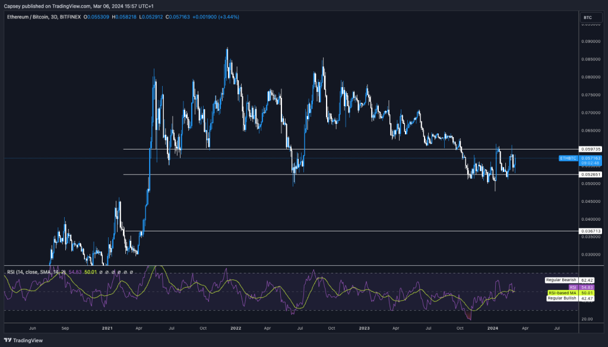Click the 2021 label on time axis
Screen dimensions: 608x347
coord(107,327)
